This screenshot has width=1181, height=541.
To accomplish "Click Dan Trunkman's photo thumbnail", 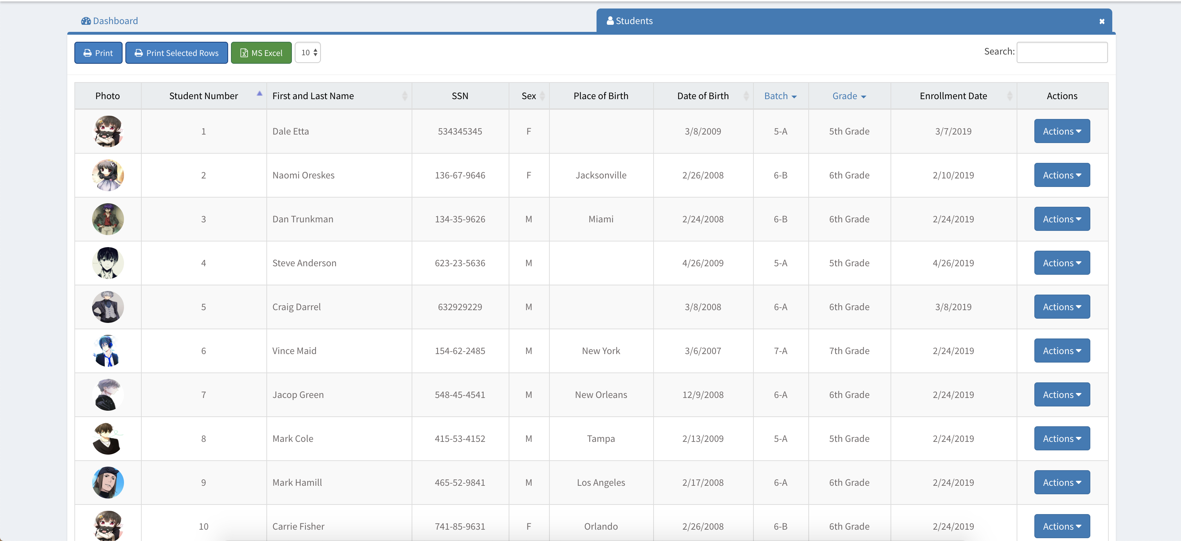I will coord(108,219).
